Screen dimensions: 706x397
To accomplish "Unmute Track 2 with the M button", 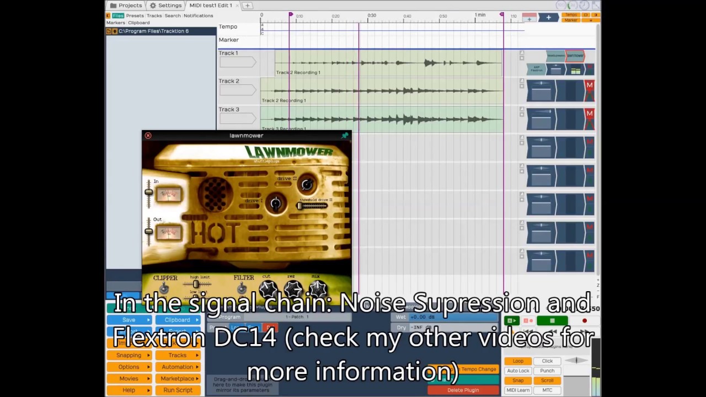I will click(590, 85).
